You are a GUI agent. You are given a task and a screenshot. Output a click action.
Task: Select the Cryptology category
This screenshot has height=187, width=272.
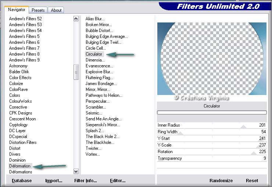(x=18, y=125)
